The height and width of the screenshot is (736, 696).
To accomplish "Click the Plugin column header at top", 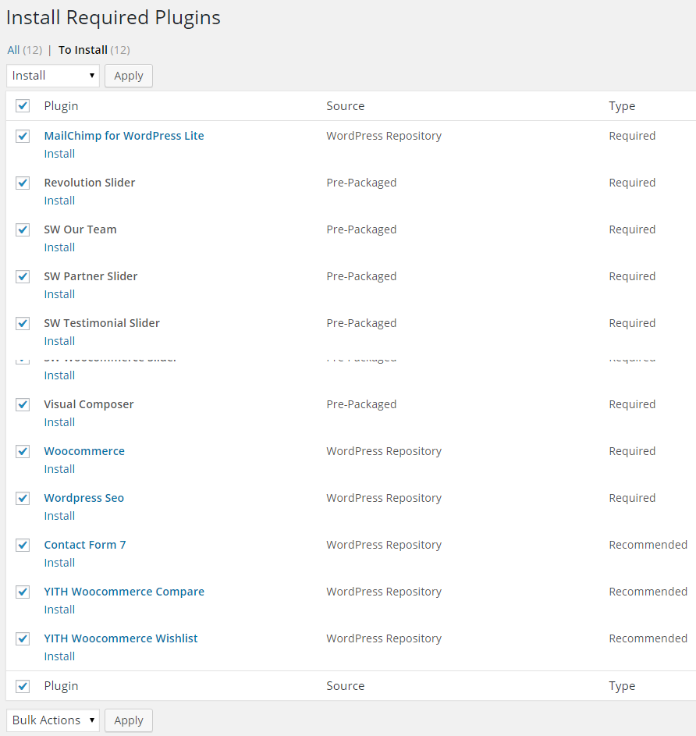I will pos(61,106).
